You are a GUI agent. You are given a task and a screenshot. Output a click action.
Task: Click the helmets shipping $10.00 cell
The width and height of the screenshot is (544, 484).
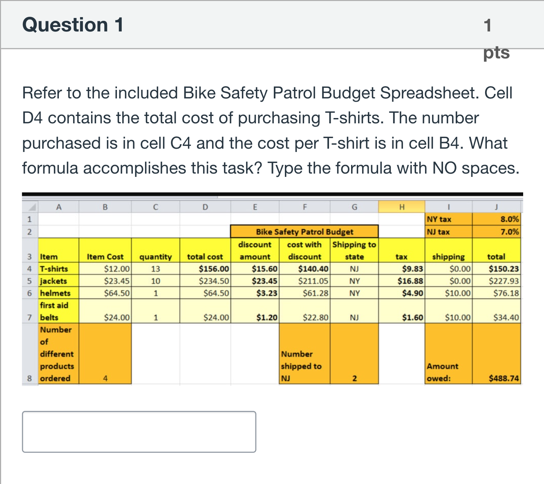tap(449, 293)
